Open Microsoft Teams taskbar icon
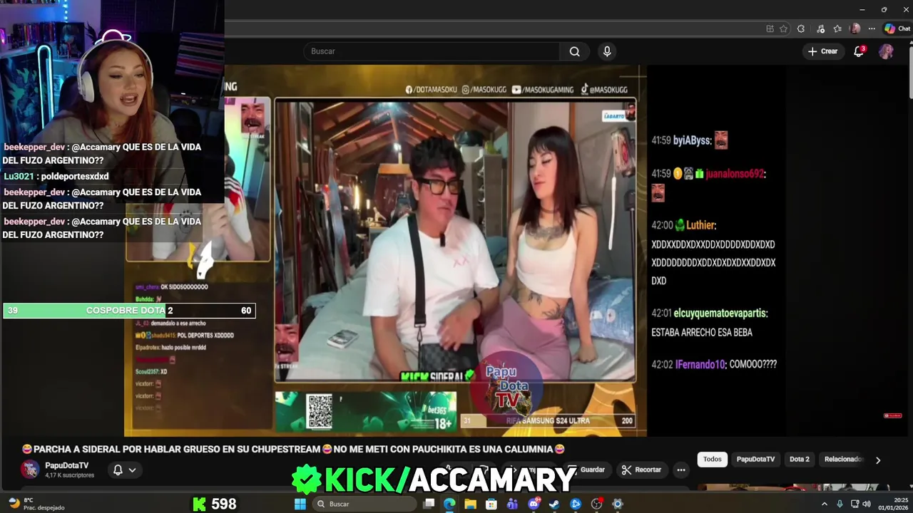The height and width of the screenshot is (513, 913). pos(513,504)
